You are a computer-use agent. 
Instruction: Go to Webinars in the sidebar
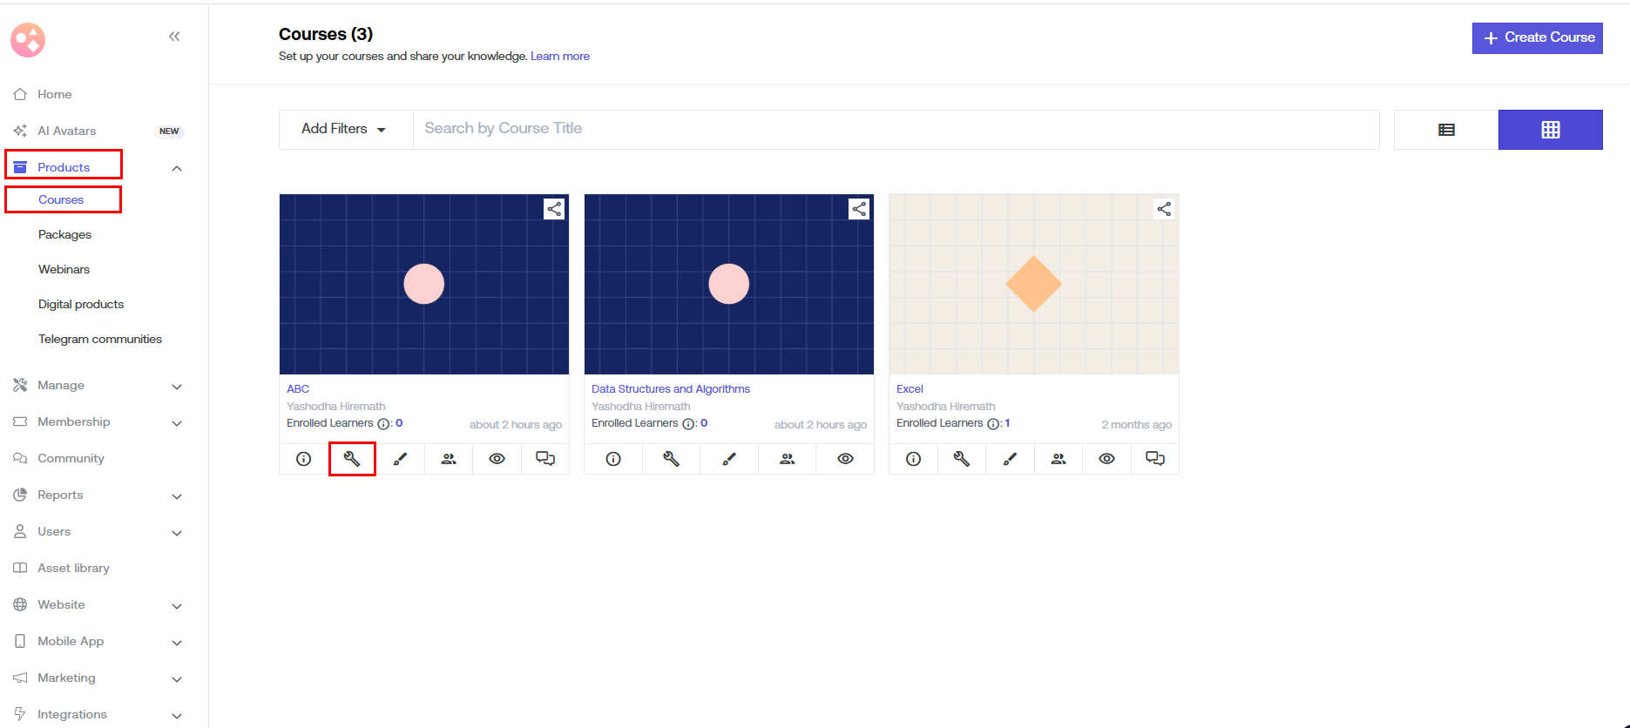[x=64, y=269]
